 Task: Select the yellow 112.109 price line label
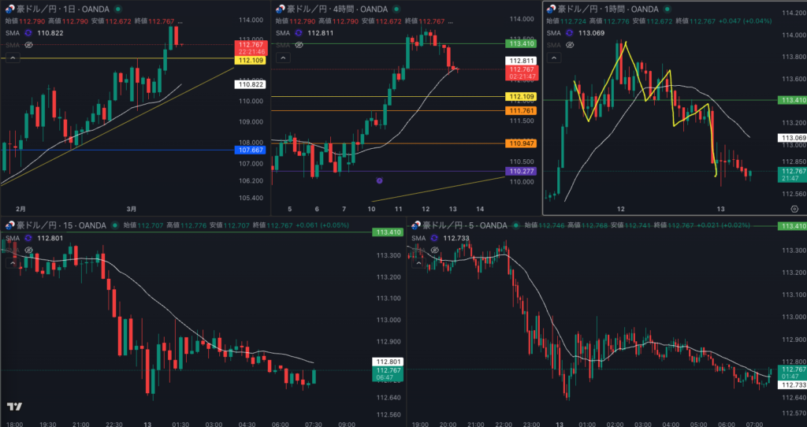pos(251,60)
